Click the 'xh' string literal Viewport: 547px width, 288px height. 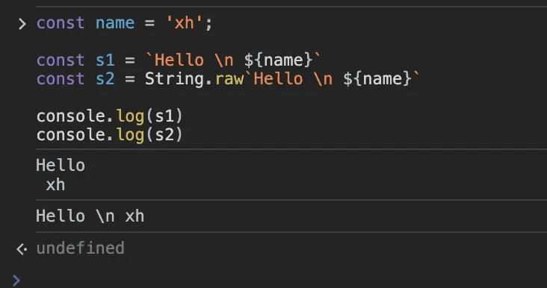tap(184, 23)
